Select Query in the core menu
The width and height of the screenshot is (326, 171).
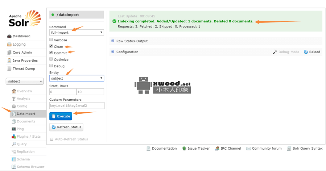(22, 144)
